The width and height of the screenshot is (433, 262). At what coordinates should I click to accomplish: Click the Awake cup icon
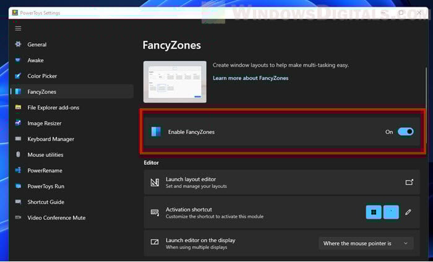coord(18,60)
